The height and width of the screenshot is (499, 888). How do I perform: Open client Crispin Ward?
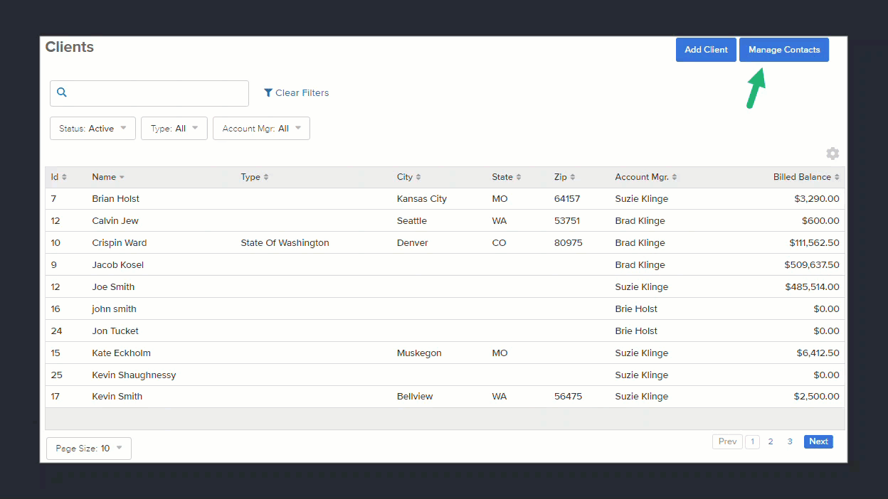click(x=120, y=243)
